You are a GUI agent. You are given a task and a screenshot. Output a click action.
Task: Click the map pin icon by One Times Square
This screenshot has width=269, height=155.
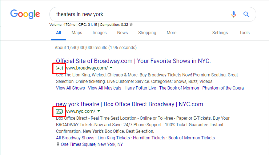[x=58, y=144]
